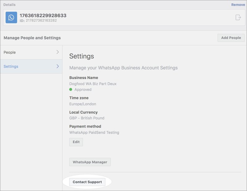Click the ID 217827362163282 text
The image size is (247, 191).
(38, 20)
